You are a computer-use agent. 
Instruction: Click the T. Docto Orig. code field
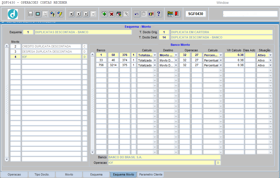tap(164, 32)
